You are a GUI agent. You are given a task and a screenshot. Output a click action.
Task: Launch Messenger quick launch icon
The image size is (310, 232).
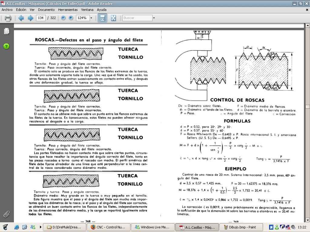(33, 227)
